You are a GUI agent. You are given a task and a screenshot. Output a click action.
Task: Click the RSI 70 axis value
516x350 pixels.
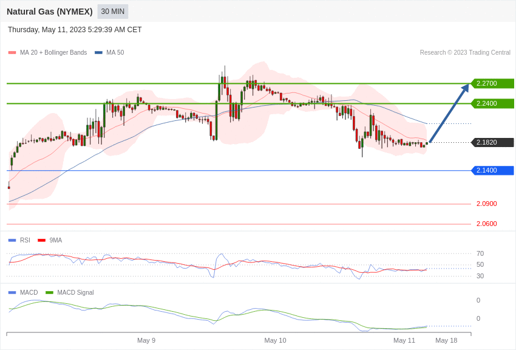pyautogui.click(x=480, y=253)
